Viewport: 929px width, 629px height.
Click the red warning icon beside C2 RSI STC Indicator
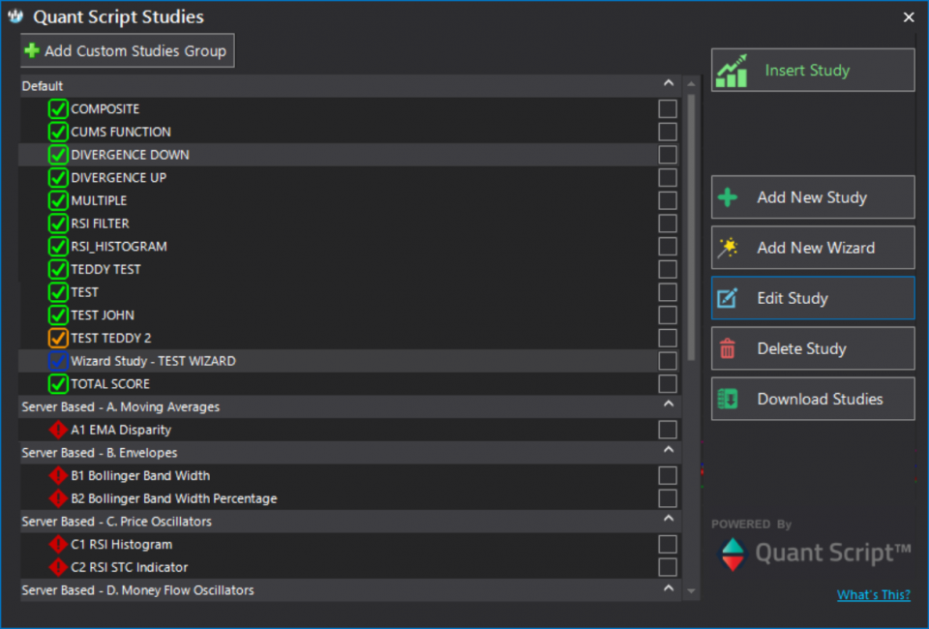[x=57, y=567]
